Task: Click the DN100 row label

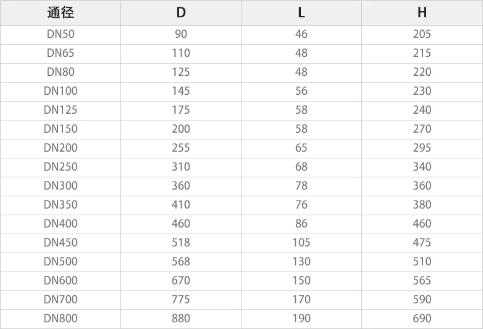Action: pos(61,91)
